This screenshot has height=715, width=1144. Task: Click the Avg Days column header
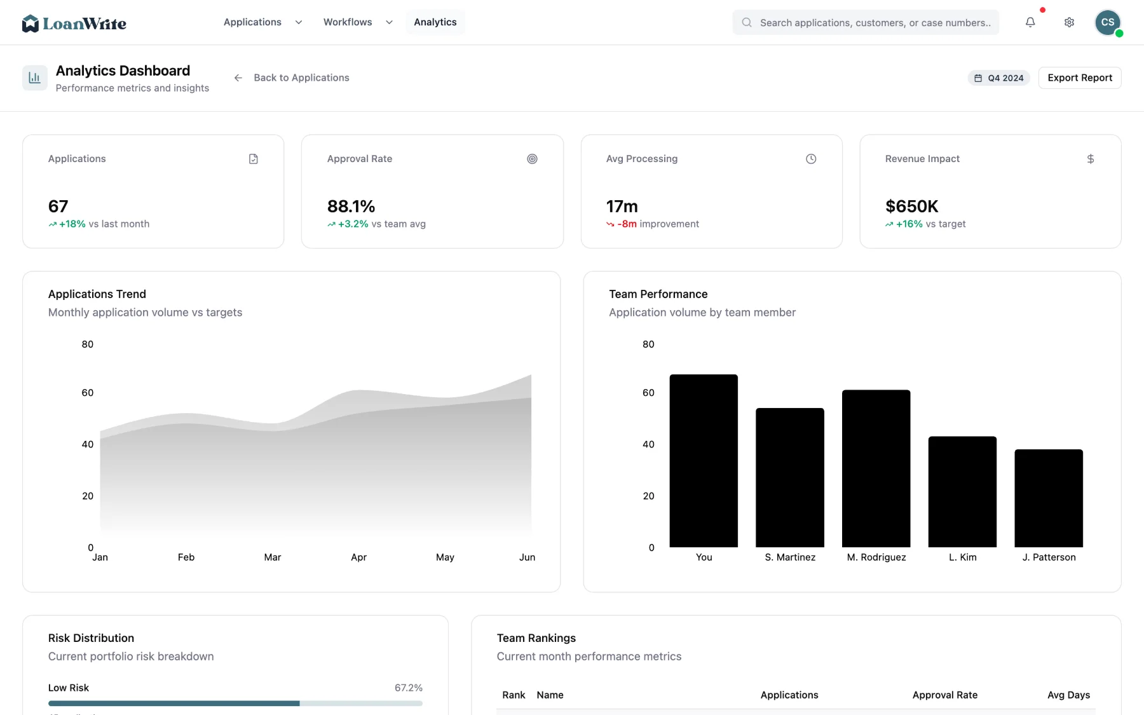pos(1068,695)
